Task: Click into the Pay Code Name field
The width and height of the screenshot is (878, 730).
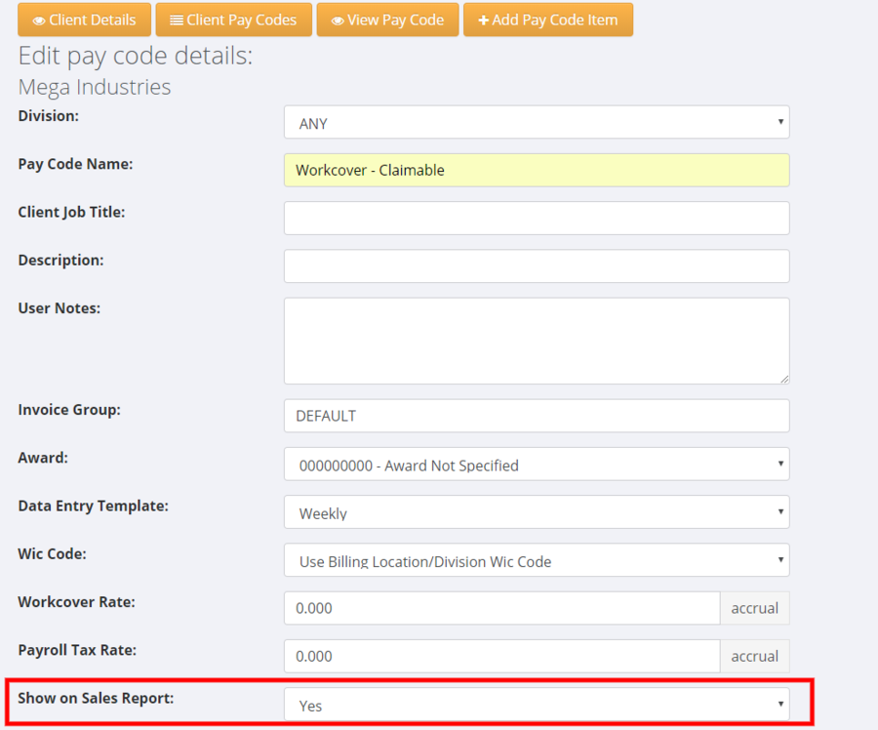Action: click(x=536, y=170)
